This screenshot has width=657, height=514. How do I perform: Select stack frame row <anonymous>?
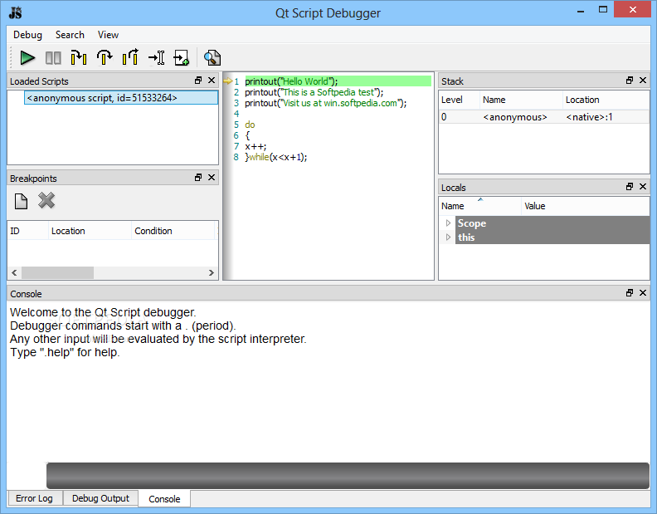coord(544,117)
